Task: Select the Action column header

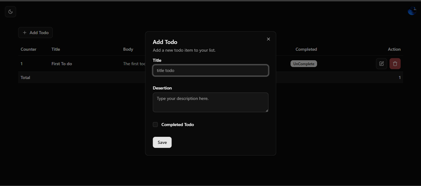Action: (x=394, y=49)
